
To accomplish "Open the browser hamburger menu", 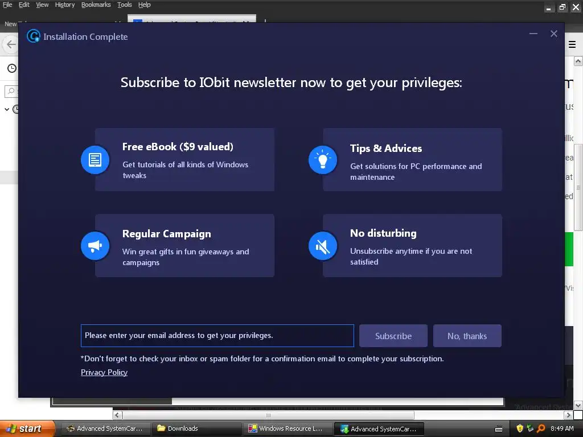I will click(572, 44).
